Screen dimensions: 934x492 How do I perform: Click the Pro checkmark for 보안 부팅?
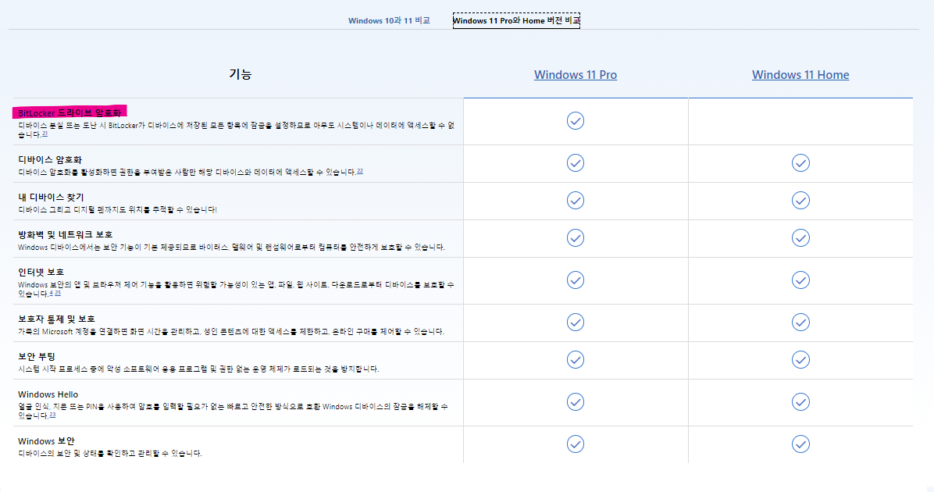click(576, 360)
